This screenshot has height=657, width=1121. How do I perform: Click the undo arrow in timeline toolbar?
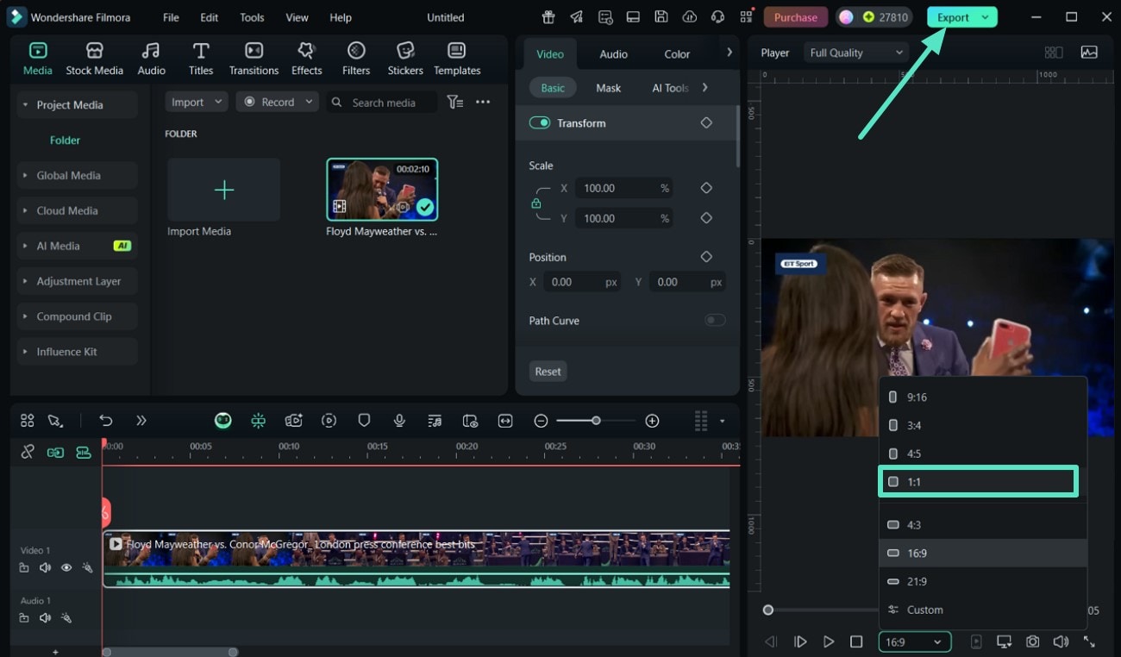coord(105,421)
